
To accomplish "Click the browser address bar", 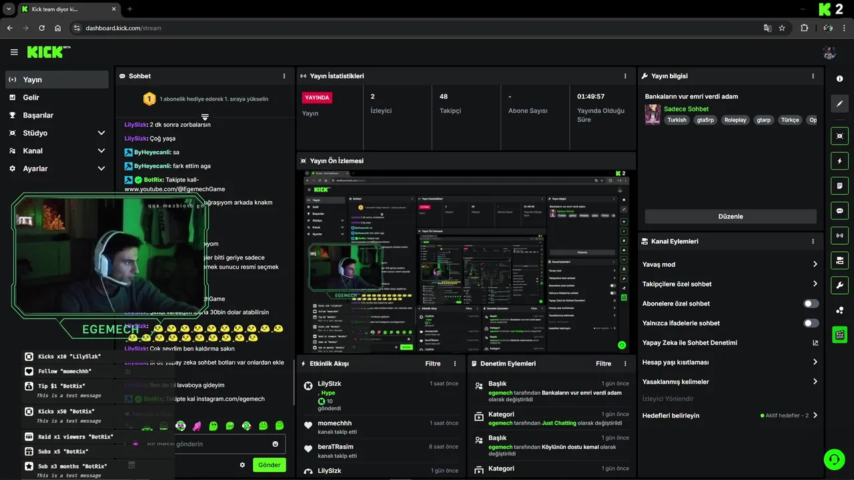I will 414,28.
